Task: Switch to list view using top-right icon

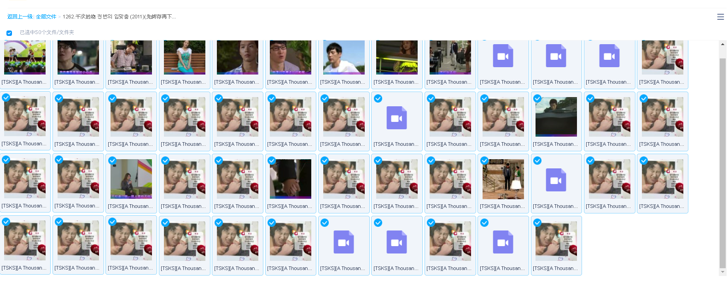Action: 720,17
